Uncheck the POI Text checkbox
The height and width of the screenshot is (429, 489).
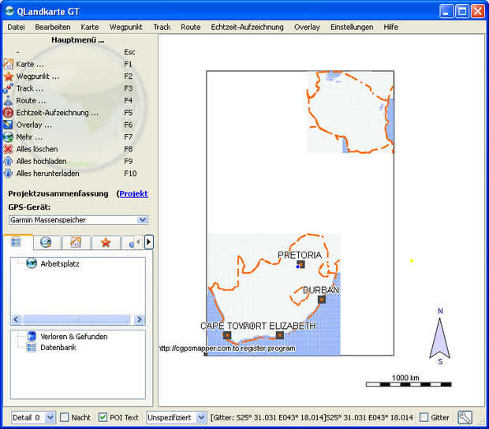tap(103, 417)
